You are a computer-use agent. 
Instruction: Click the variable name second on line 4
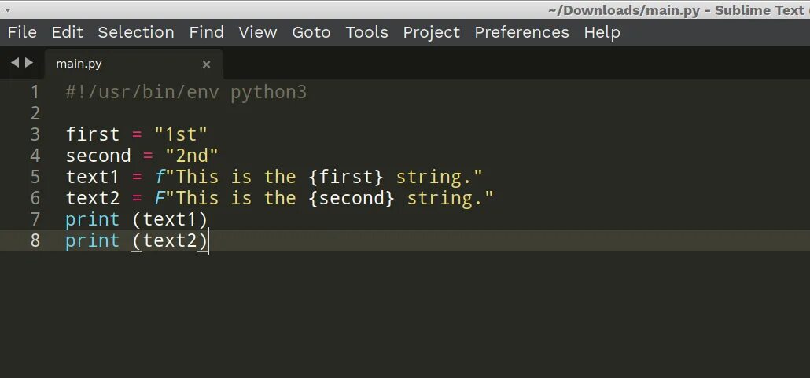coord(98,156)
